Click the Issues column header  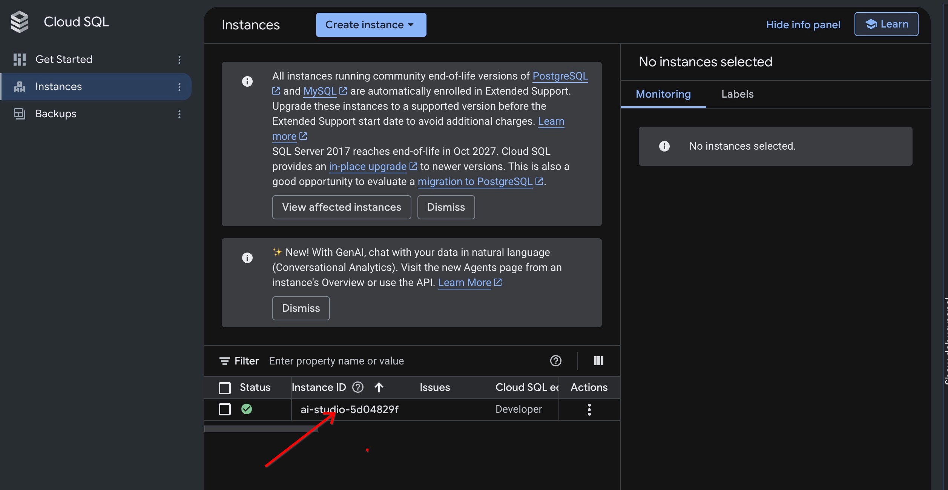click(x=435, y=387)
